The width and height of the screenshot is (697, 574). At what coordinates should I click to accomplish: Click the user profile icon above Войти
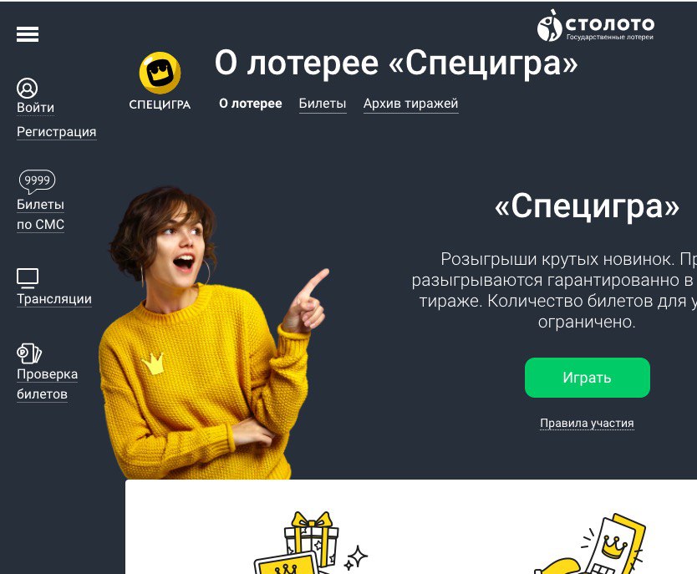pos(27,88)
